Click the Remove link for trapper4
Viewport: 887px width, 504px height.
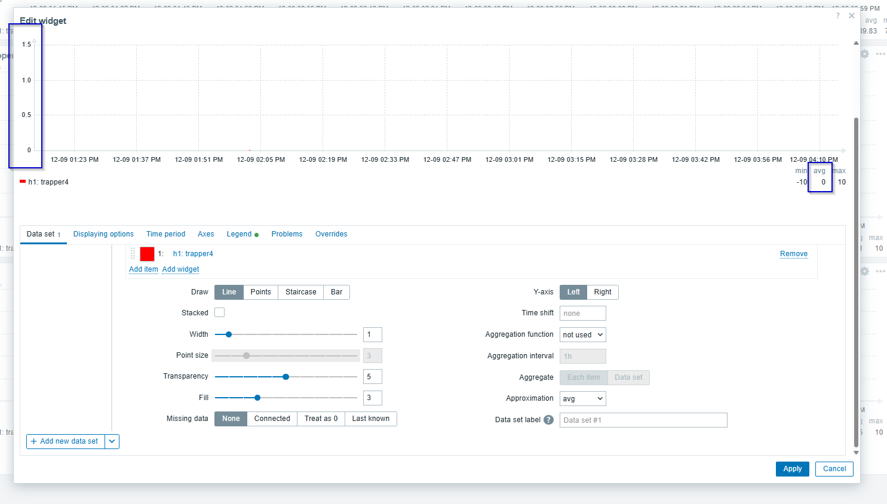tap(793, 254)
